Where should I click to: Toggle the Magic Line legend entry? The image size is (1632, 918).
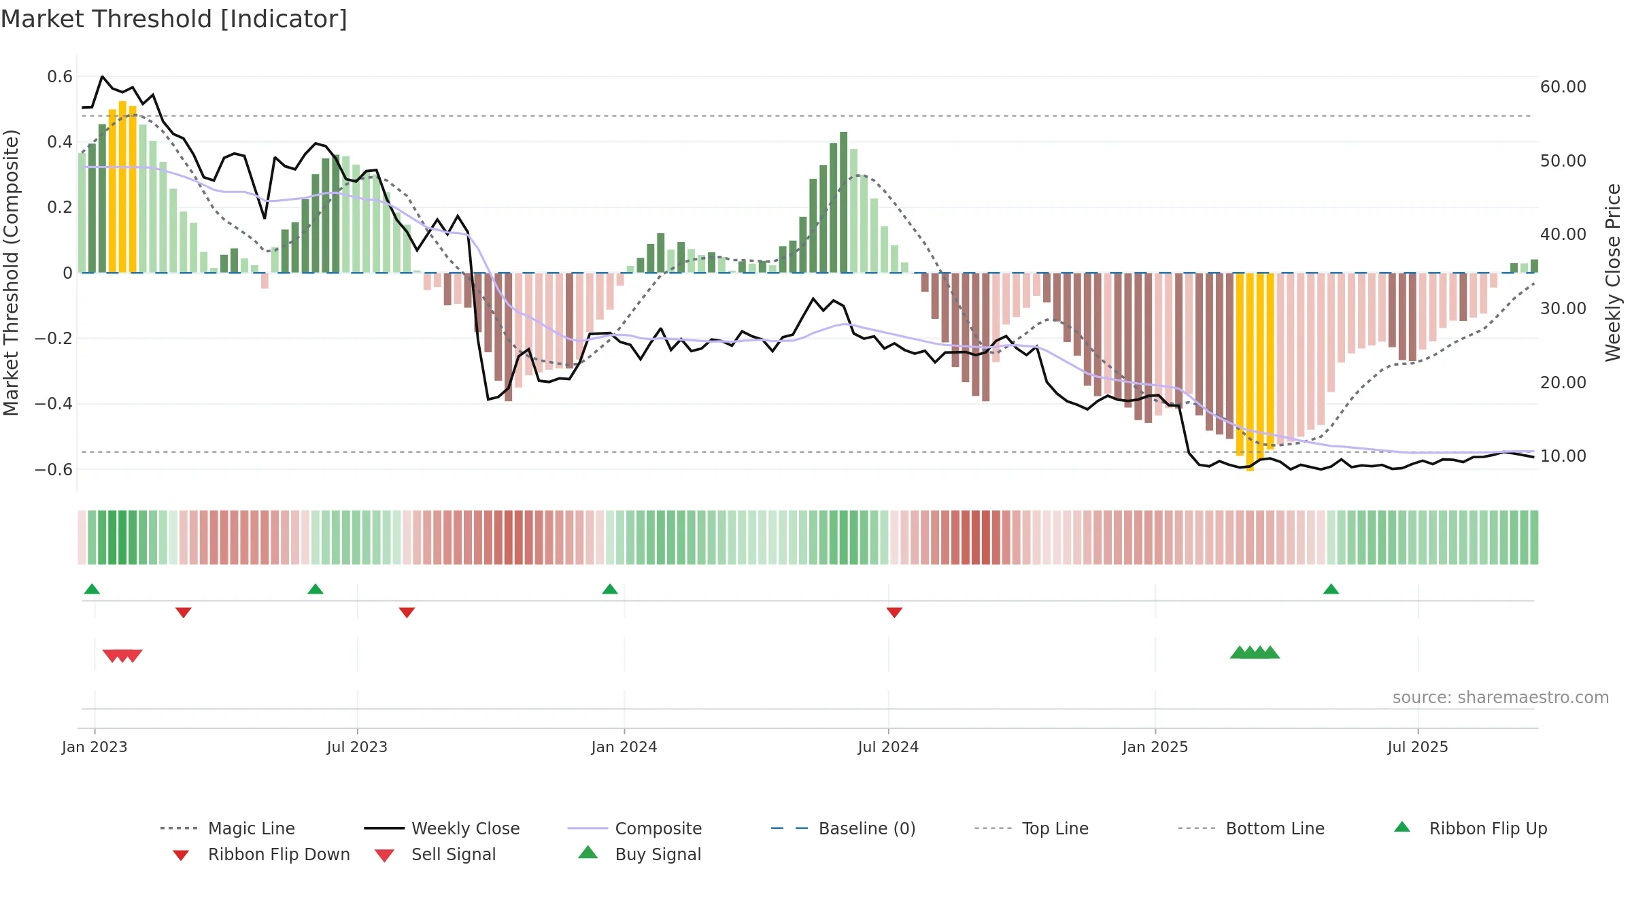coord(227,828)
